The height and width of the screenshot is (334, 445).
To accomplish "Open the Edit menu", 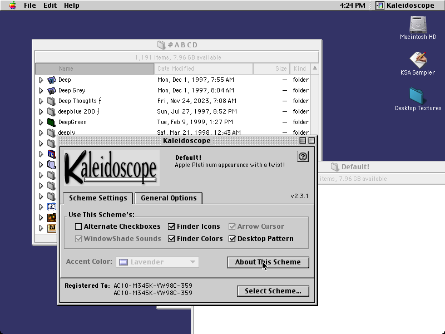I will pos(50,6).
